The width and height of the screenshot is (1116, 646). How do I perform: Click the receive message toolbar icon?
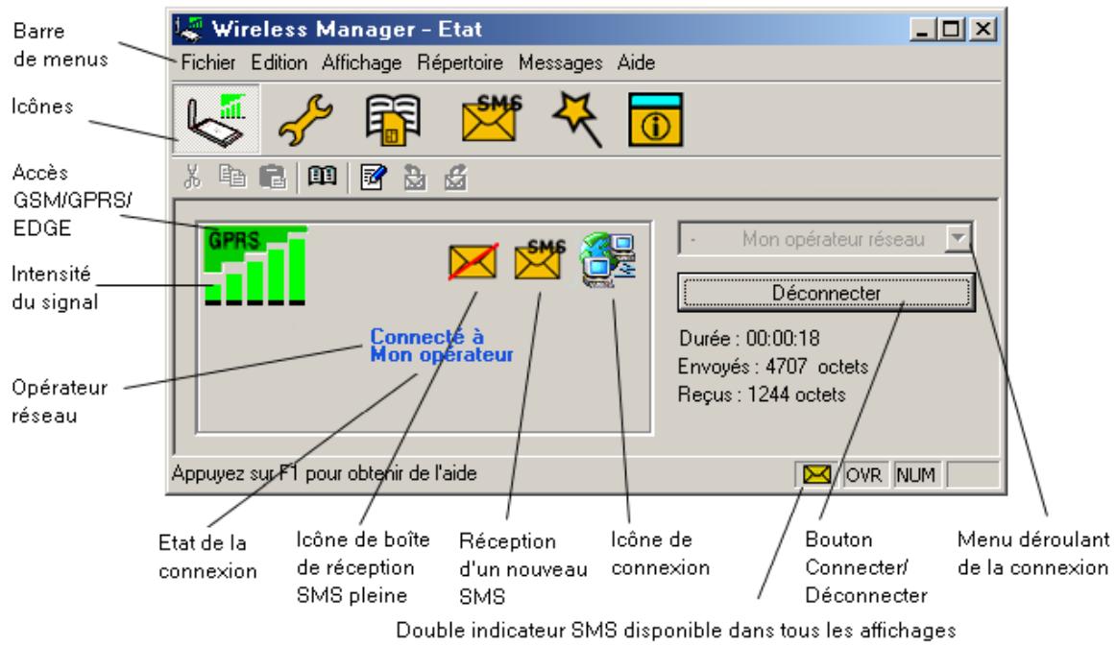pos(415,178)
